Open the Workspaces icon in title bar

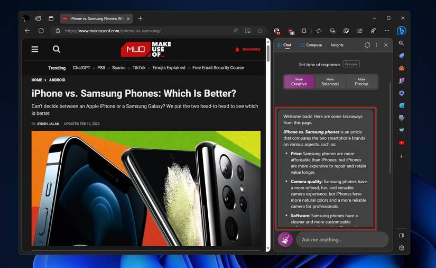[x=38, y=19]
